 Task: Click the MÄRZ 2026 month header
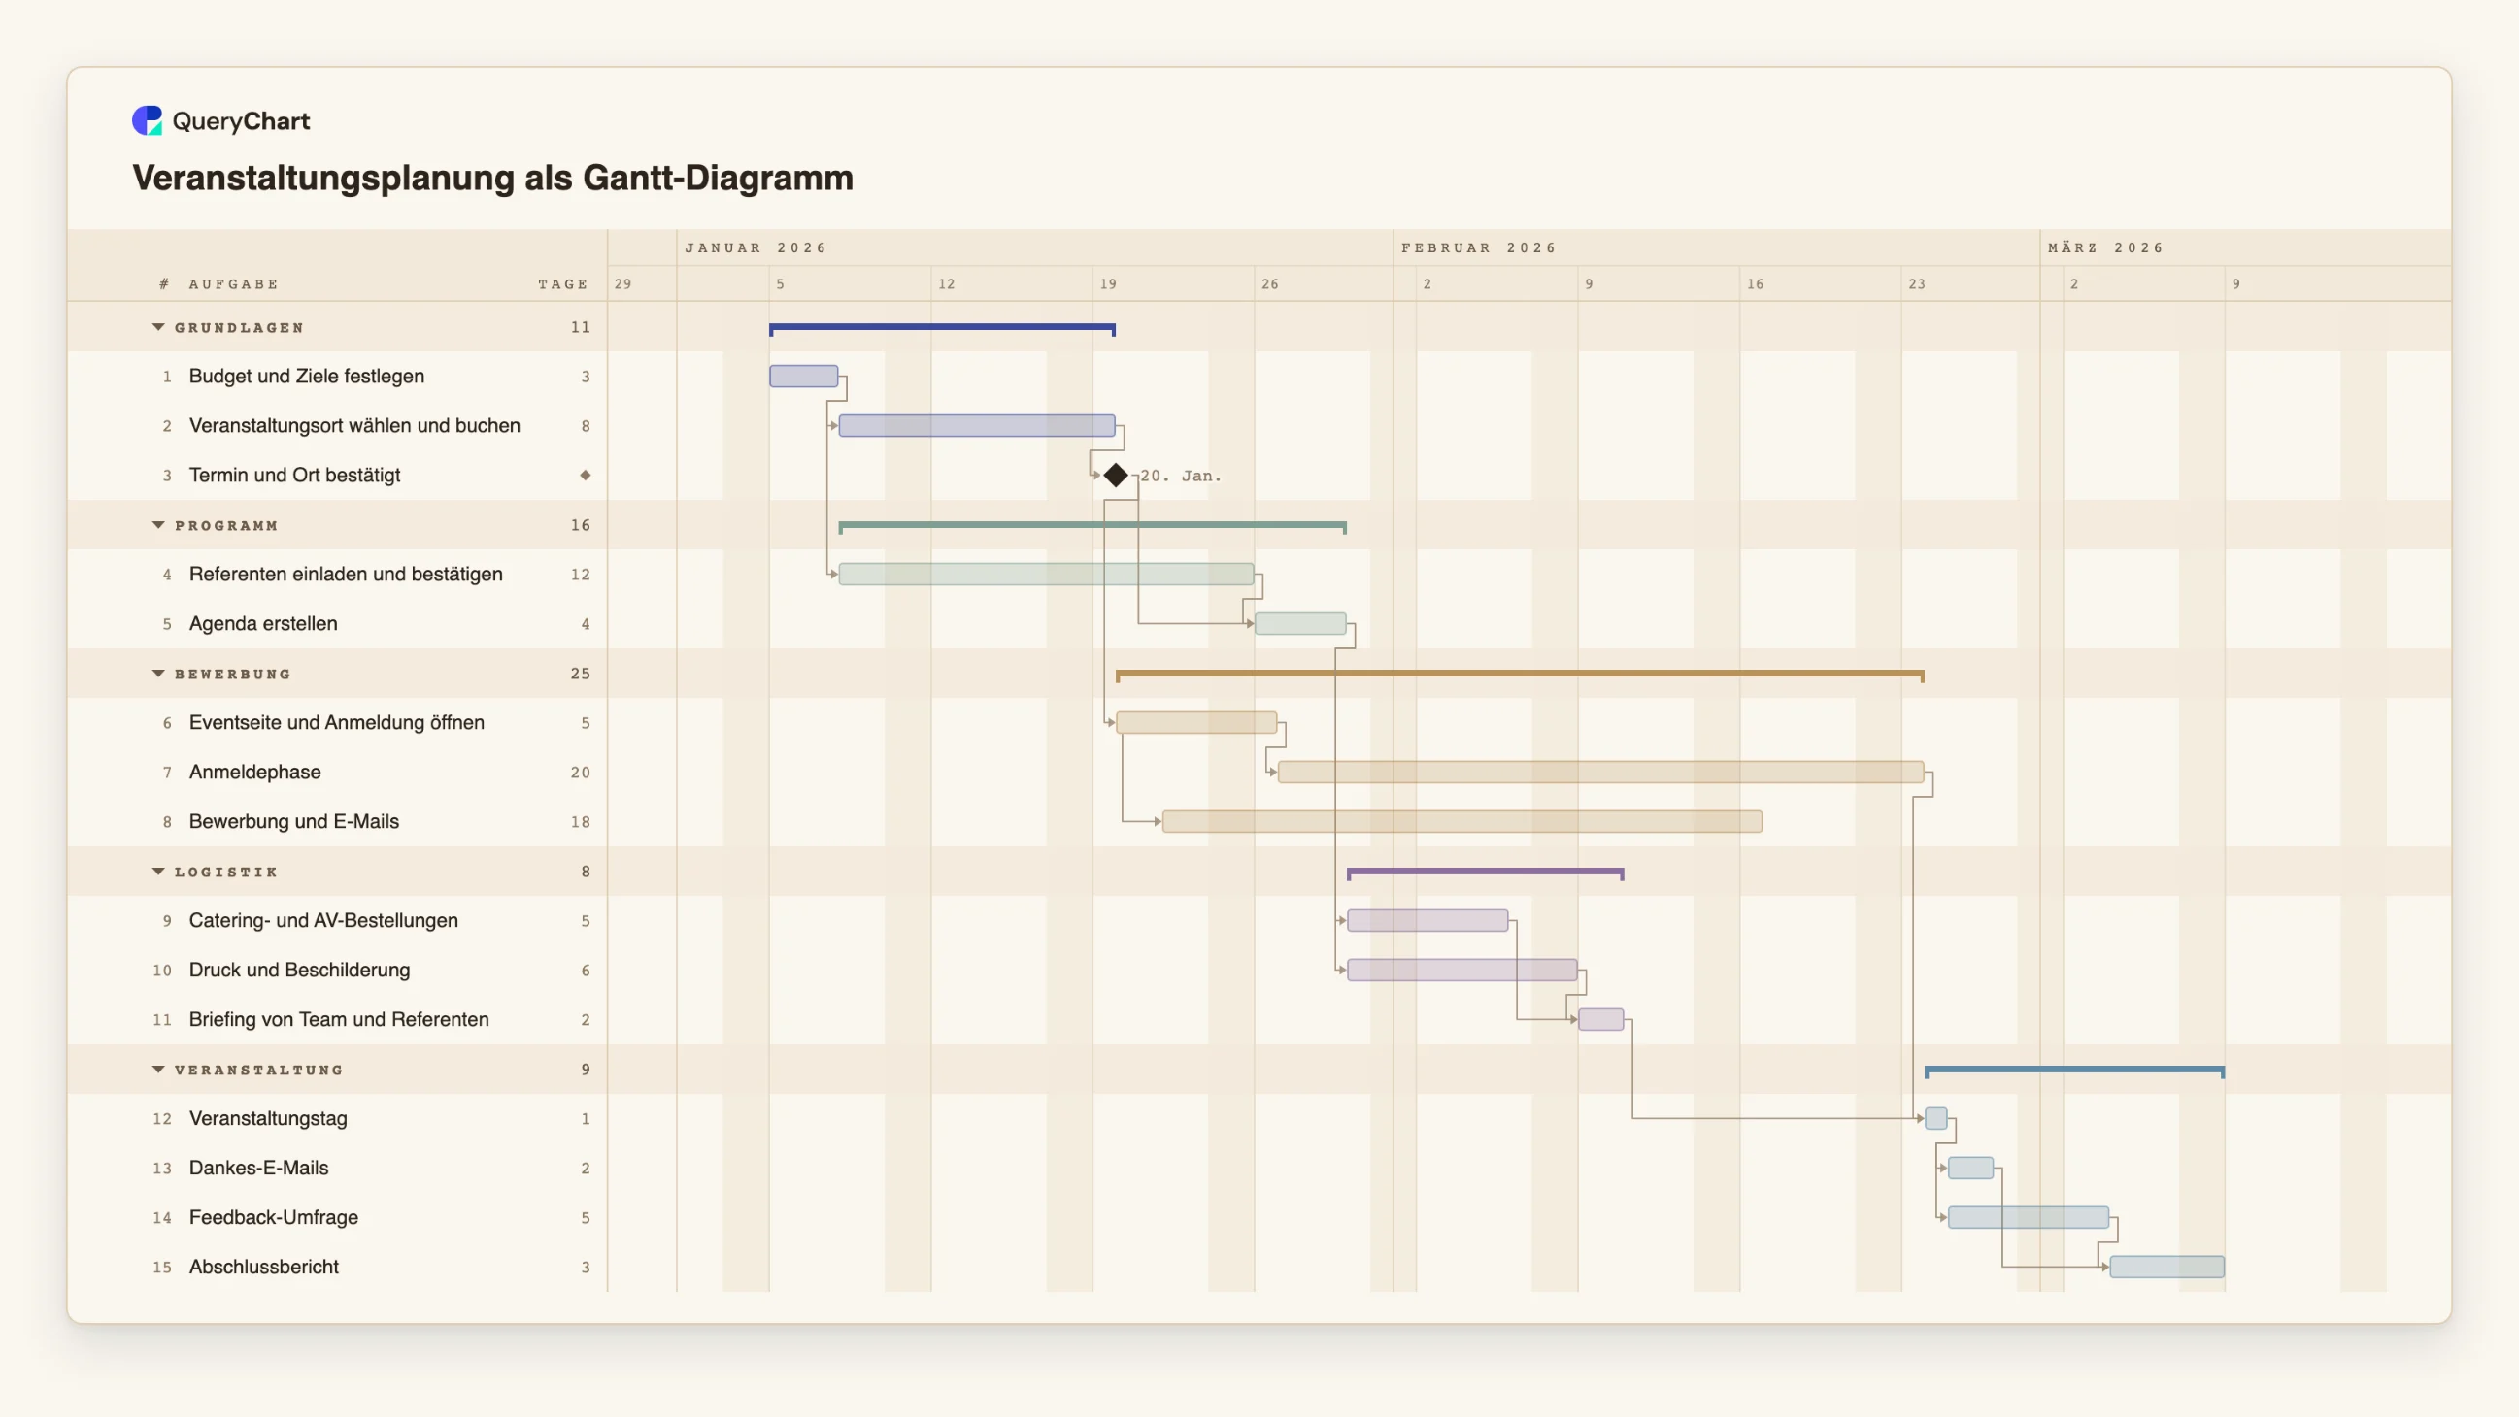click(x=2105, y=248)
